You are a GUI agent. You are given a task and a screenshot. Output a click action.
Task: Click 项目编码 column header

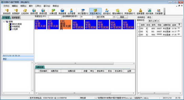(43, 71)
